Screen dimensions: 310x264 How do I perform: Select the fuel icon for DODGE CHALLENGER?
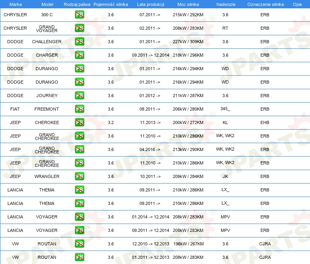79,42
